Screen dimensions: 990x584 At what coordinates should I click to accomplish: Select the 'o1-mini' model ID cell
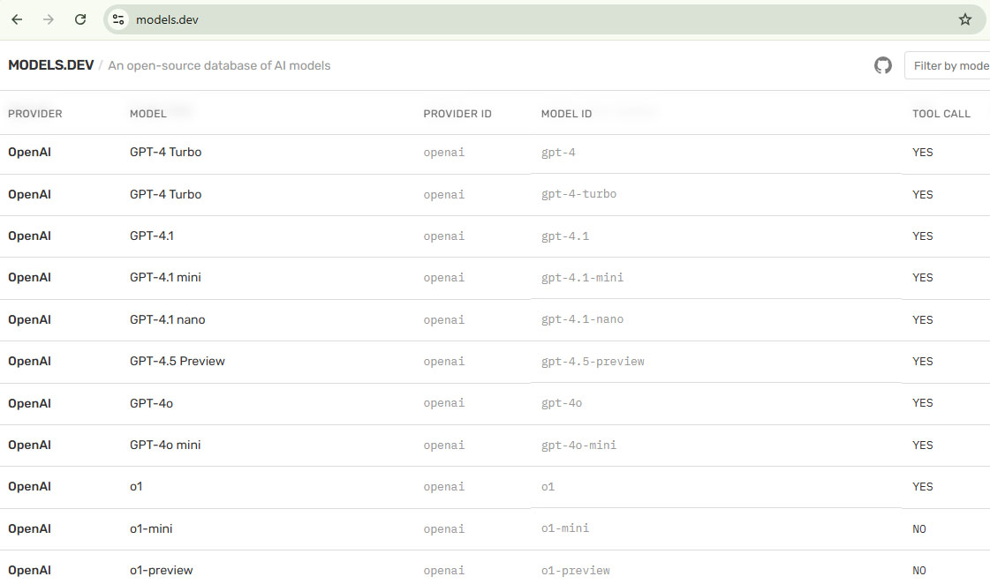pos(564,528)
